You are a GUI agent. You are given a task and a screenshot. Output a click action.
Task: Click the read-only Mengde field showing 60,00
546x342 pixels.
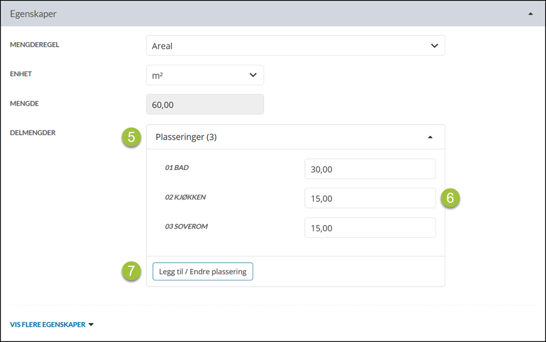pyautogui.click(x=205, y=105)
